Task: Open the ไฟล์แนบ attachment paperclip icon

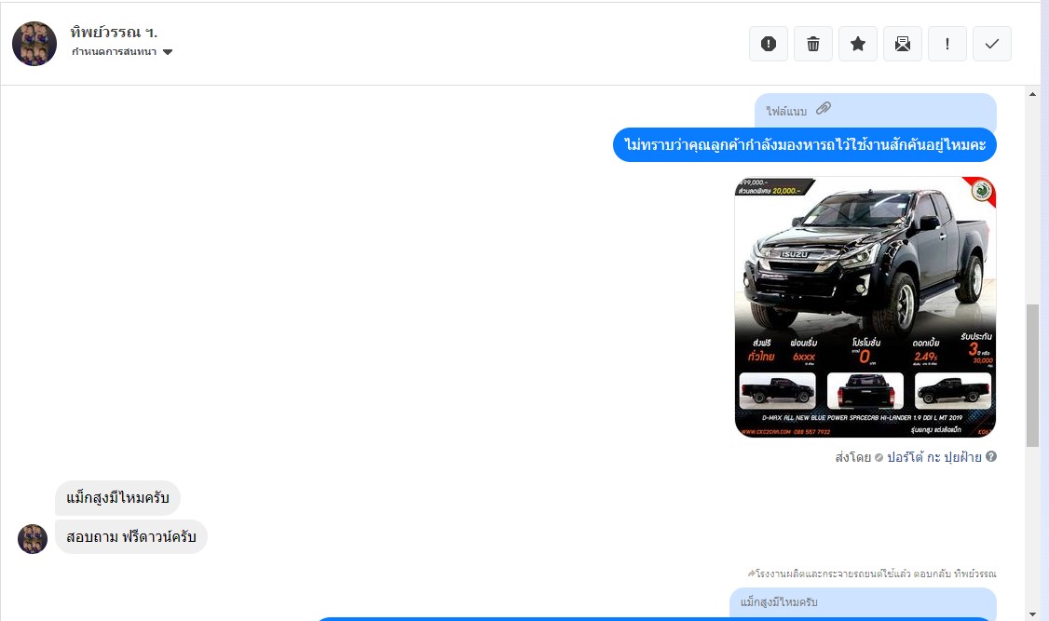Action: pyautogui.click(x=824, y=108)
